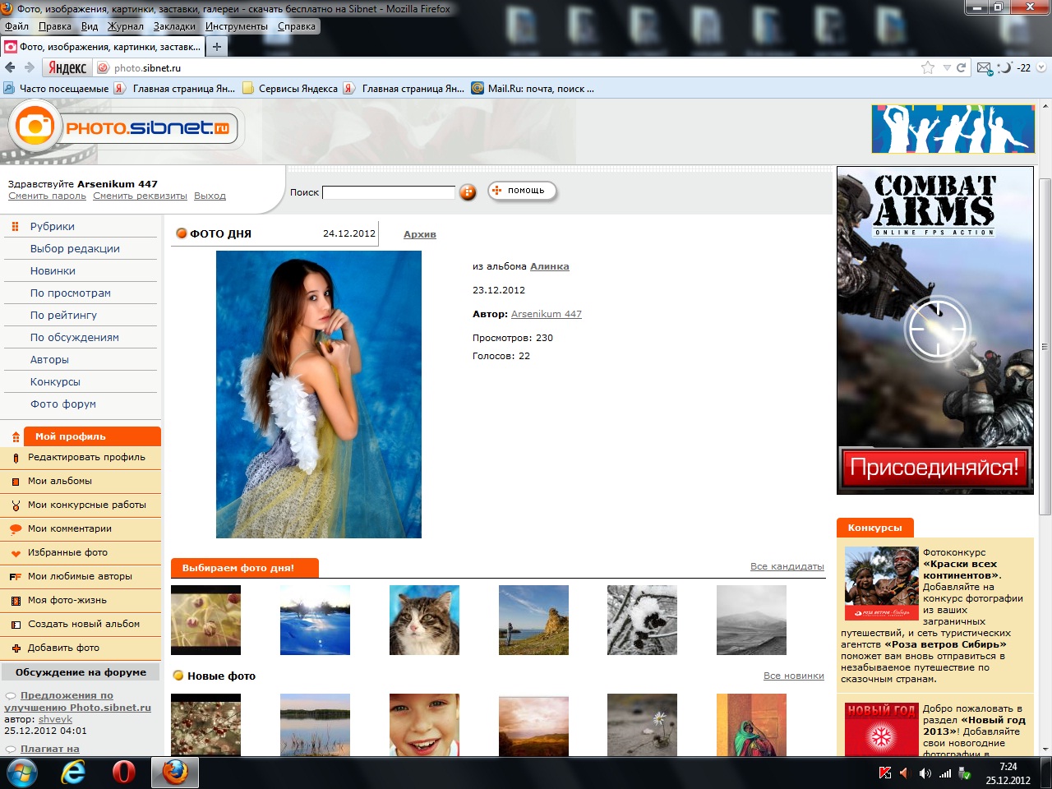
Task: Click the weather moon icon in toolbar
Action: pos(1005,67)
